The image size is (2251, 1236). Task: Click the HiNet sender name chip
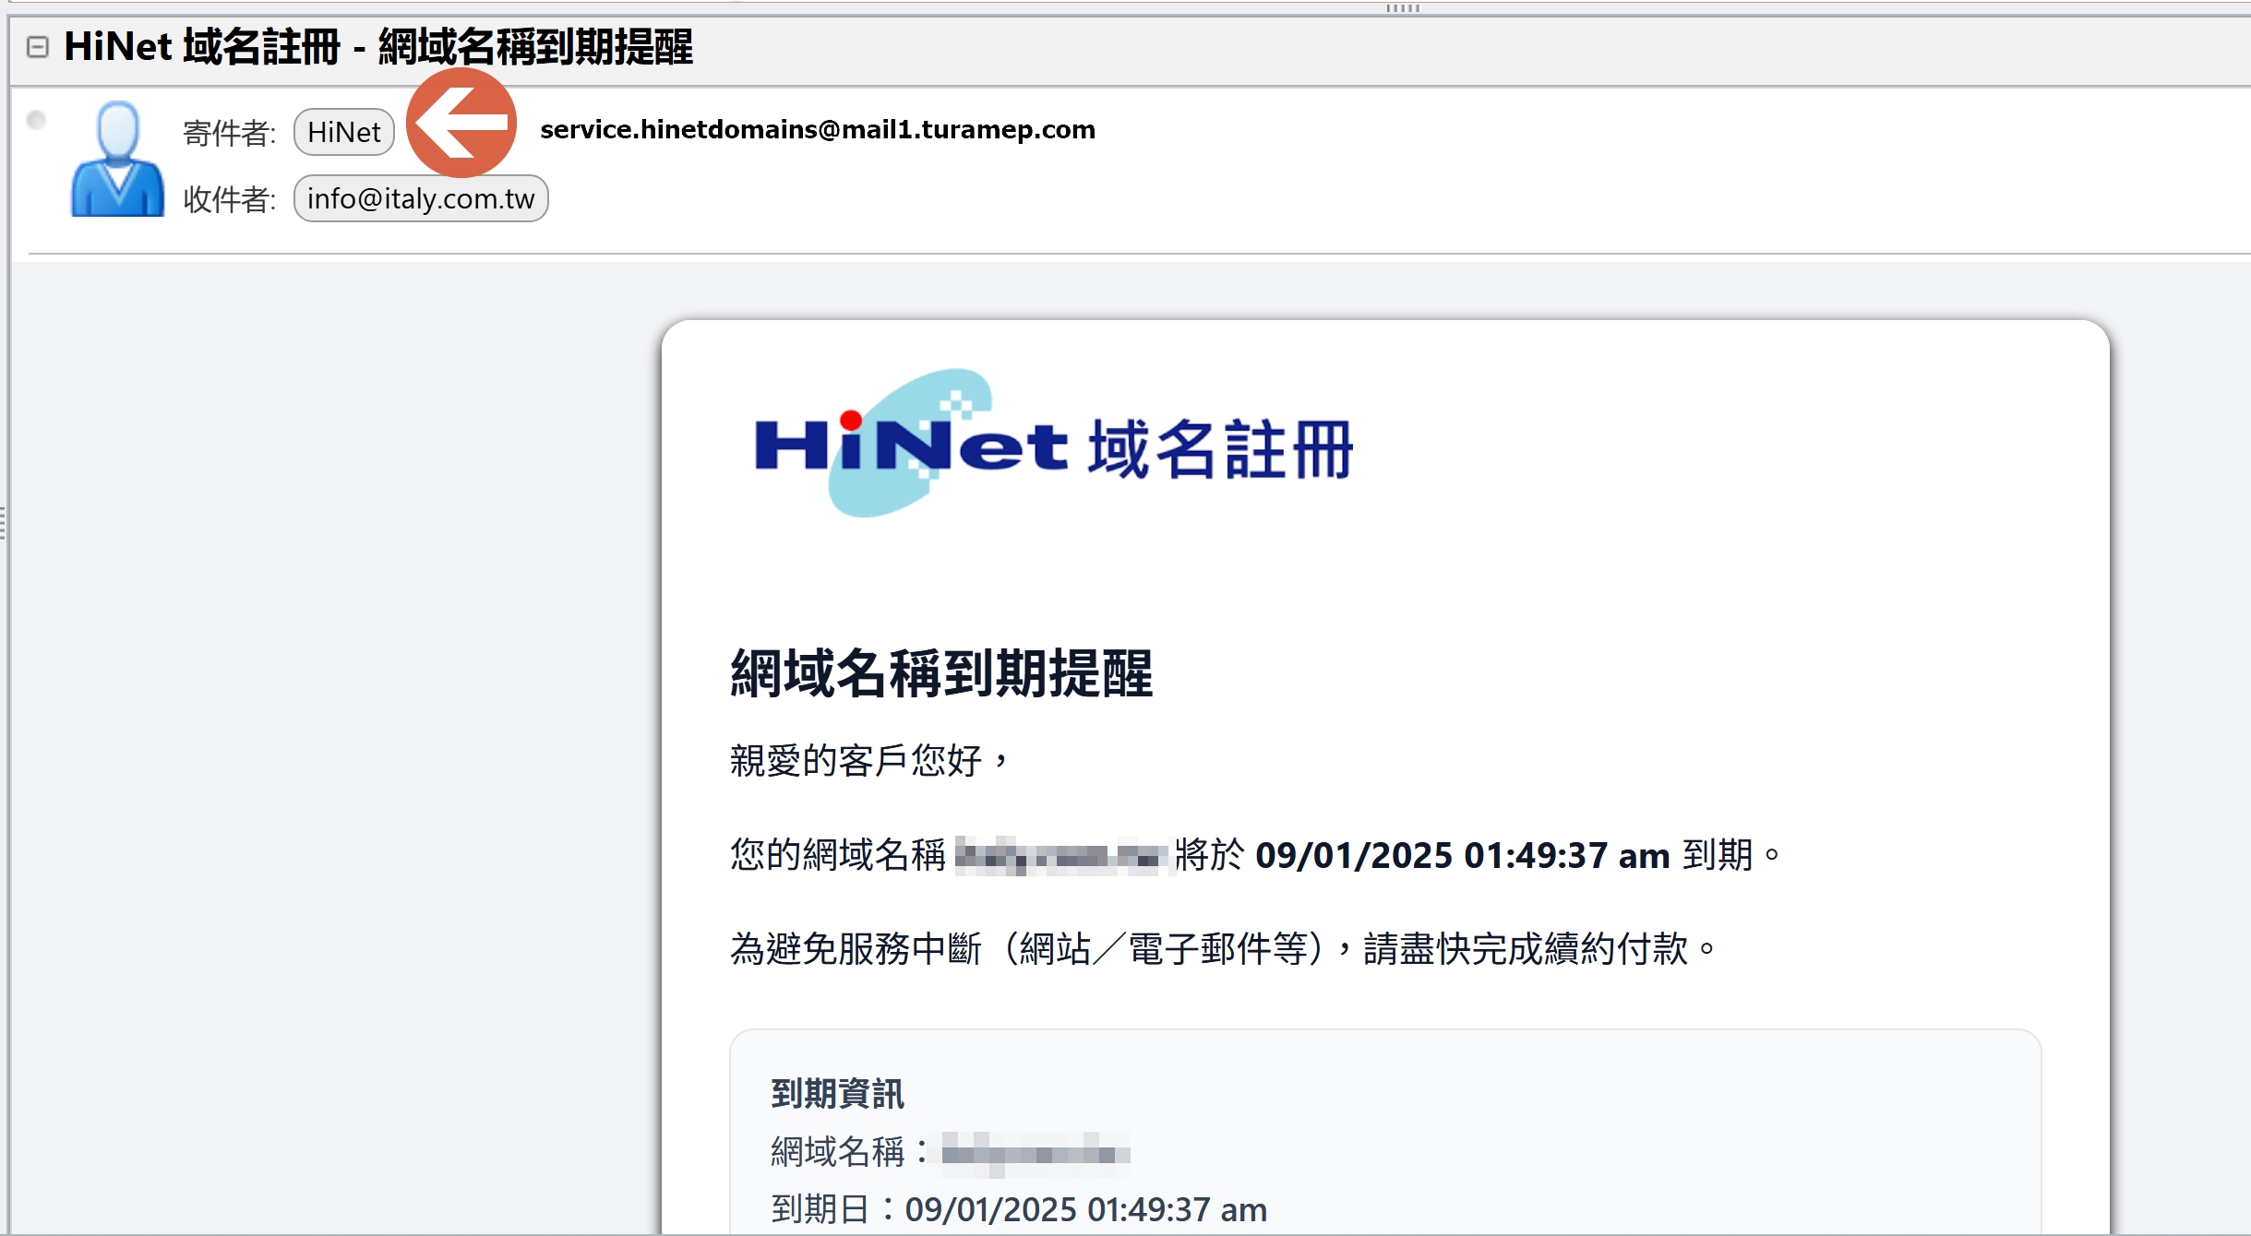343,132
